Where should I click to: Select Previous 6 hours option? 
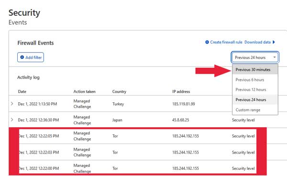[255, 80]
